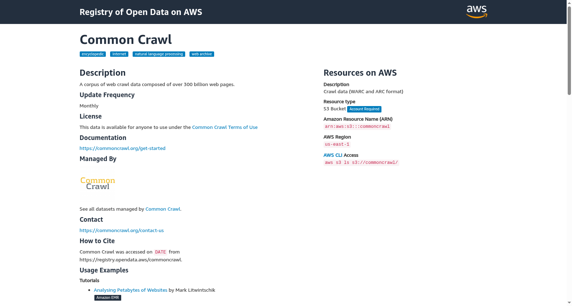Click the page vertical scrollbar thumb
This screenshot has height=306, width=572.
coord(569,50)
